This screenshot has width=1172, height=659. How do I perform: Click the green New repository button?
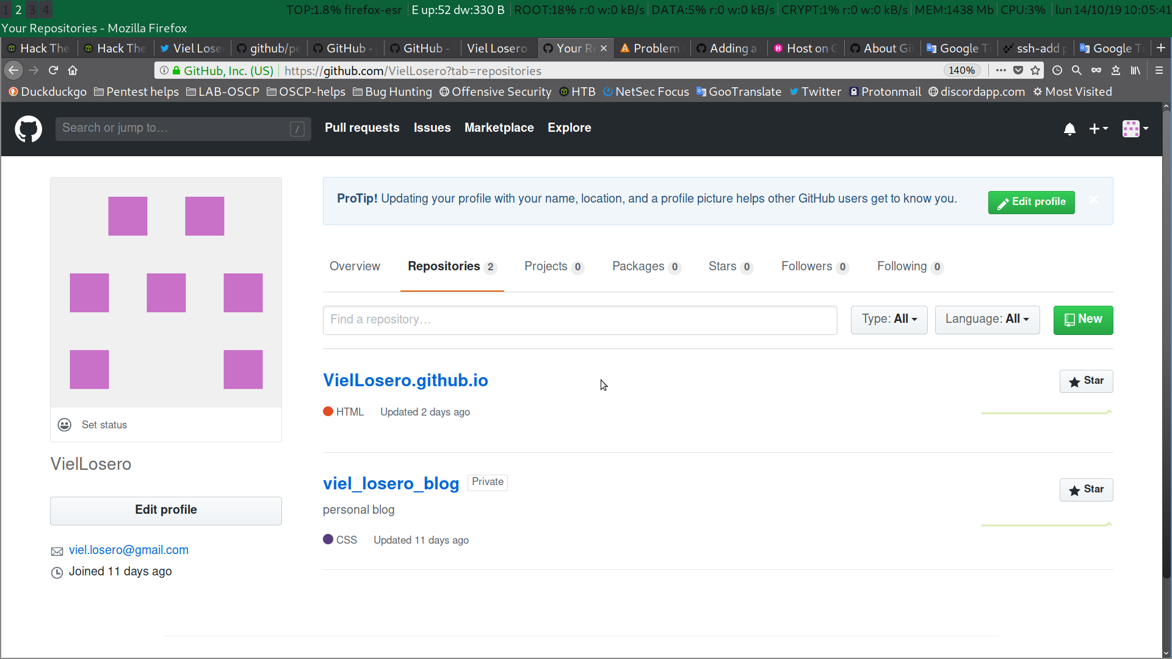(1083, 320)
